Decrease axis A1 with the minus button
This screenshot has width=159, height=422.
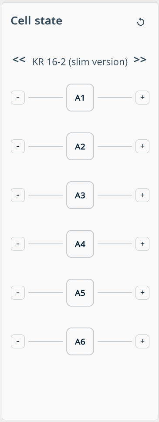(18, 98)
